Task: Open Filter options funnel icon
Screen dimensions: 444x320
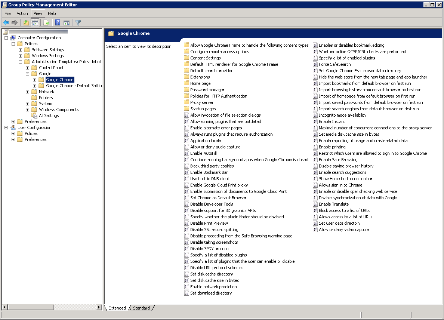Action: (78, 23)
